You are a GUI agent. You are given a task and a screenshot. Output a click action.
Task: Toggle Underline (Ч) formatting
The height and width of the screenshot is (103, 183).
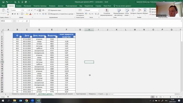[x=17, y=14]
